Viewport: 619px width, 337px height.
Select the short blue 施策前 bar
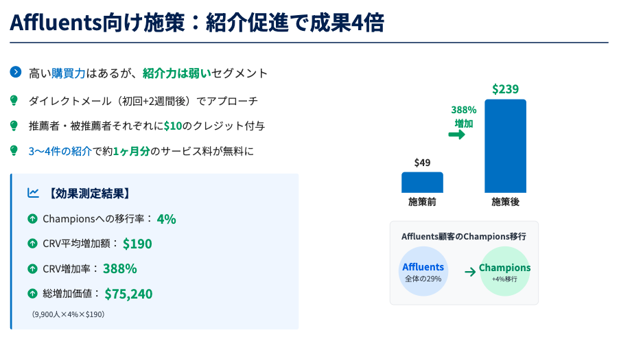pyautogui.click(x=422, y=182)
